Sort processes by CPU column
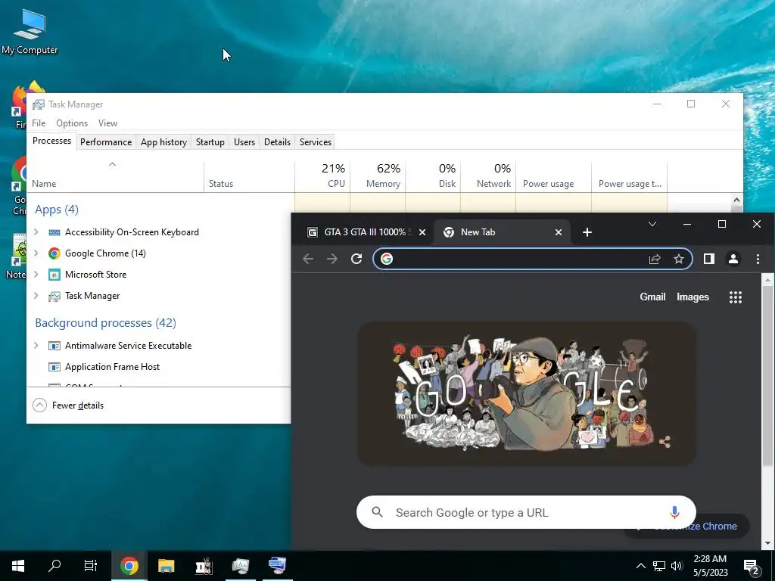Screen dimensions: 775x581 322,176
